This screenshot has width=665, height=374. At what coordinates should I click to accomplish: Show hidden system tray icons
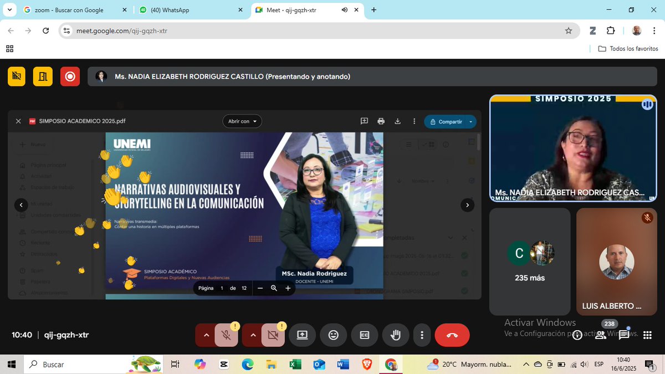(x=526, y=364)
